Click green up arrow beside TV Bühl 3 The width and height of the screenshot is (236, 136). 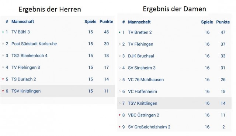pos(3,32)
